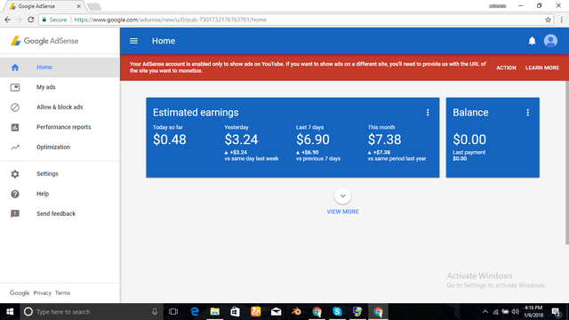The width and height of the screenshot is (569, 320).
Task: Close the Google AdSense tab
Action: [x=78, y=6]
